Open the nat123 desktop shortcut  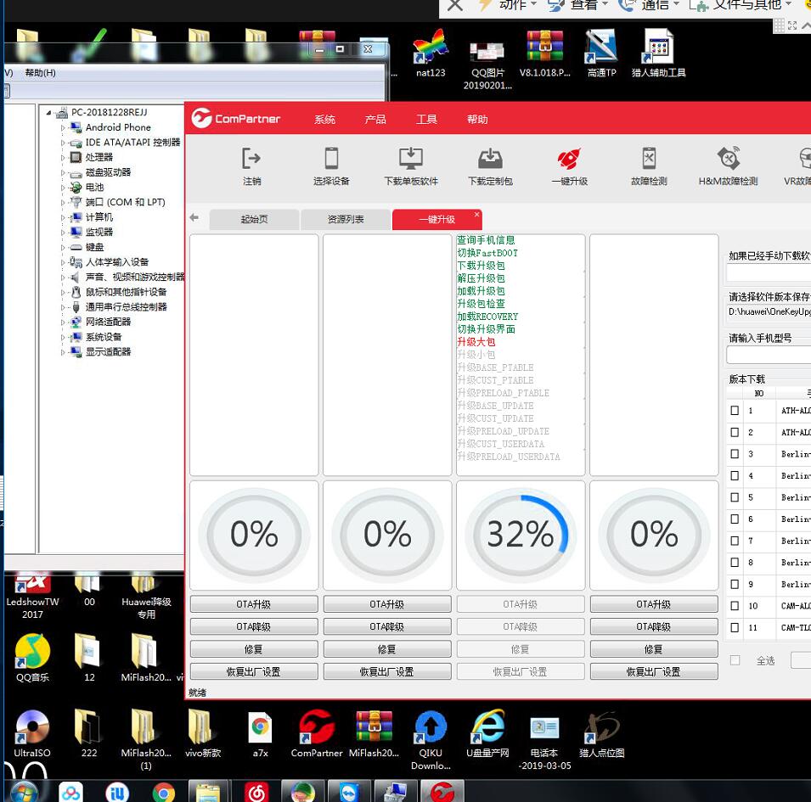point(431,53)
